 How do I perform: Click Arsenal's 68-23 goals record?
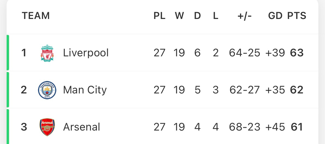[245, 127]
